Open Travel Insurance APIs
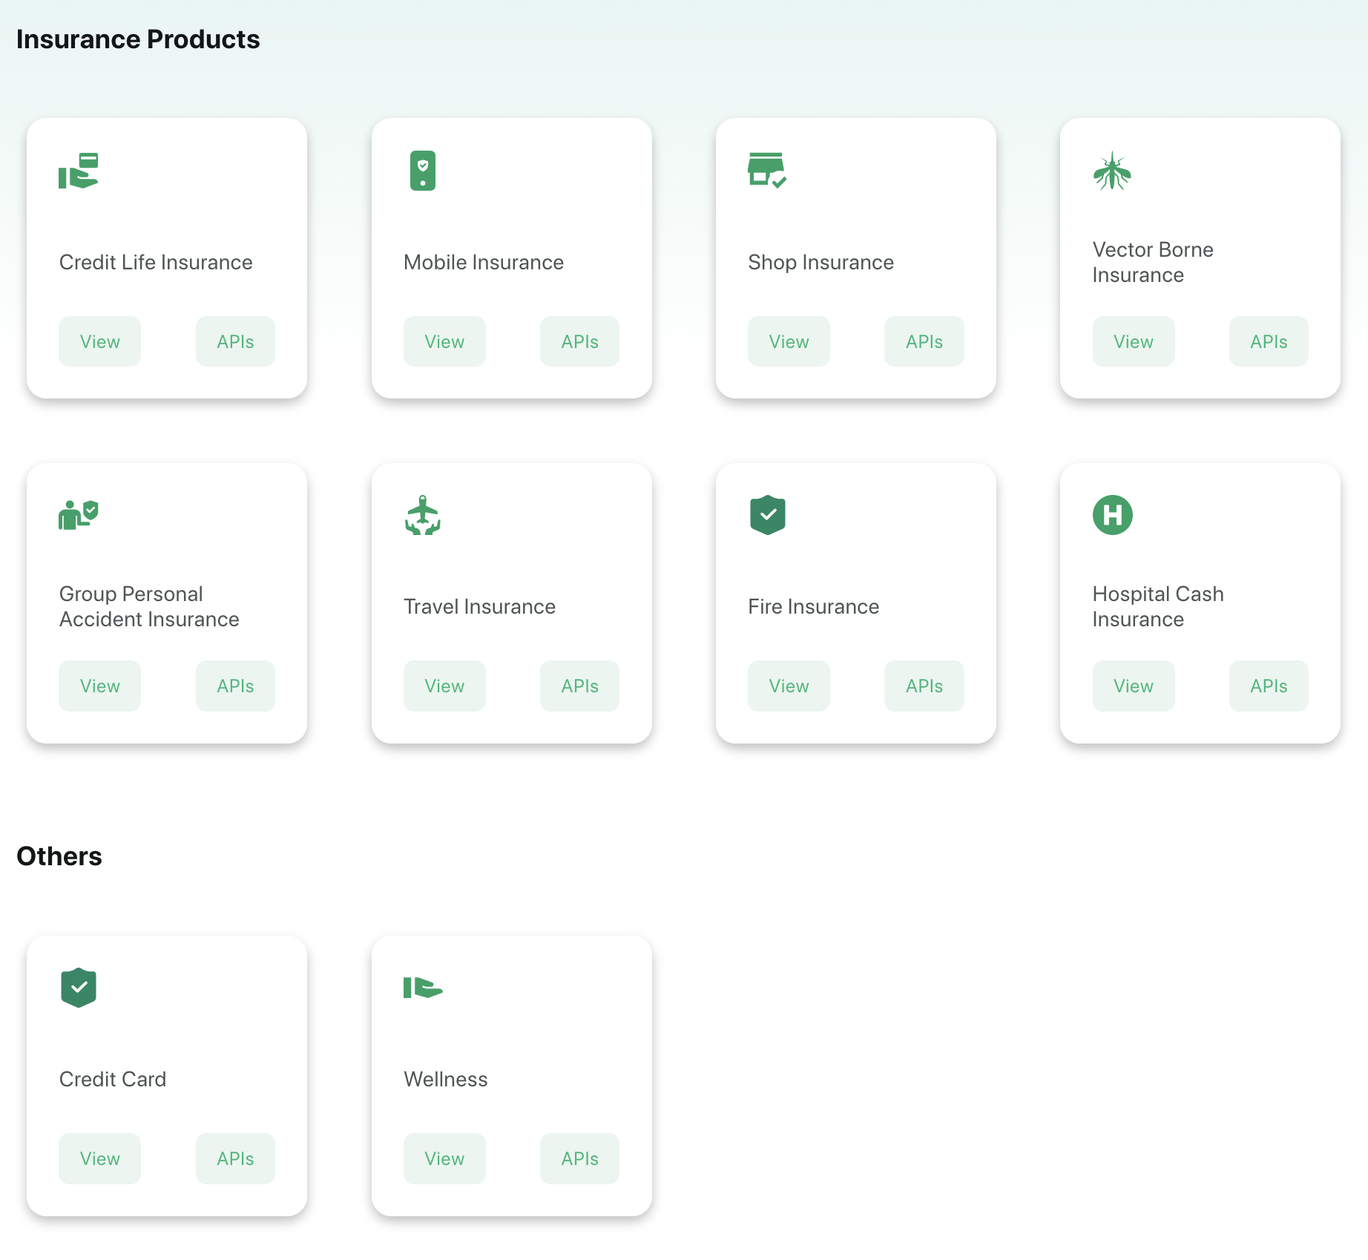 (x=579, y=686)
